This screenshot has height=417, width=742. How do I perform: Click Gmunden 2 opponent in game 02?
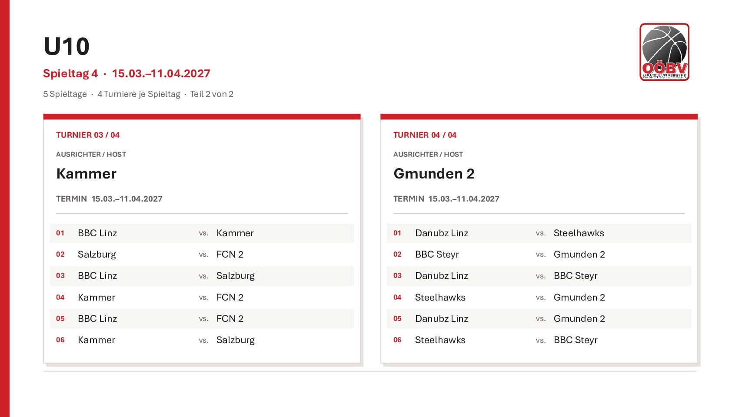579,255
